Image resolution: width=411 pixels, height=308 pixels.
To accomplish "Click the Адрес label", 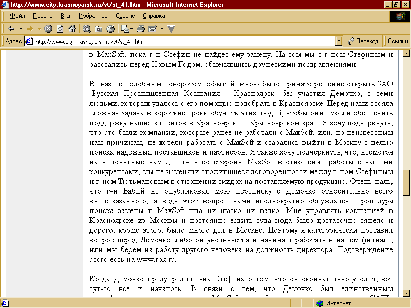I will coord(13,41).
